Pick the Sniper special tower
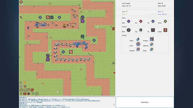Screen dimensions: 193x108 coord(138,39)
